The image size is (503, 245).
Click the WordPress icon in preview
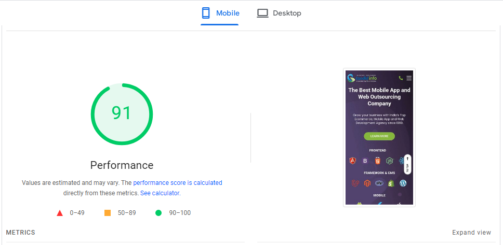coord(403,183)
